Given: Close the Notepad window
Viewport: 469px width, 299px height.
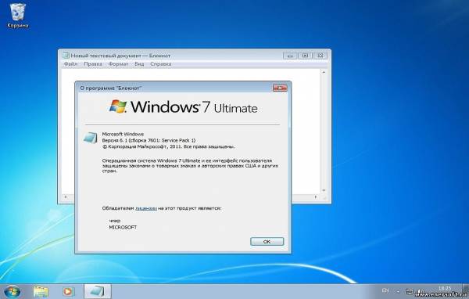Looking at the screenshot, I should [320, 56].
